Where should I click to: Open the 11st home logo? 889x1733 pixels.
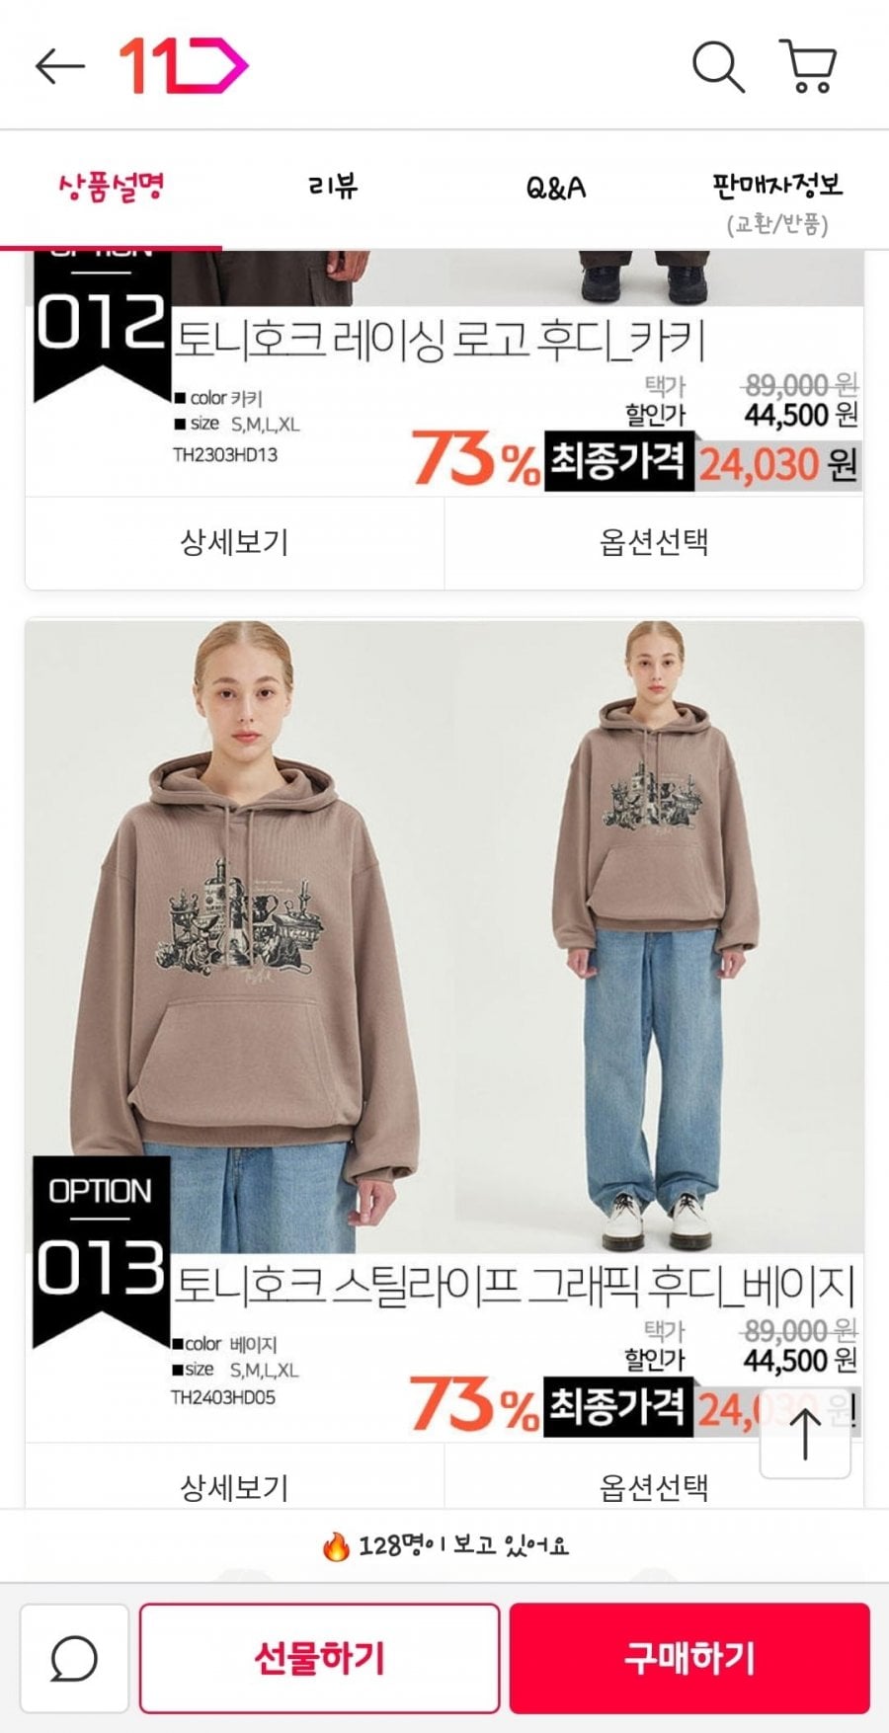point(184,66)
